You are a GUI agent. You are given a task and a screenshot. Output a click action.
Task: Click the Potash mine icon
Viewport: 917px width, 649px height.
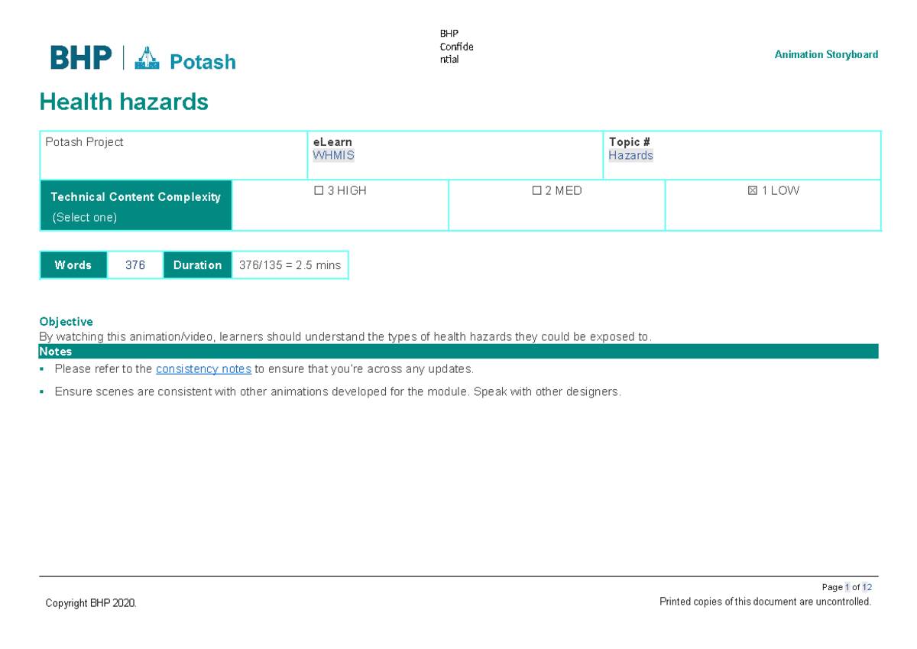point(147,59)
